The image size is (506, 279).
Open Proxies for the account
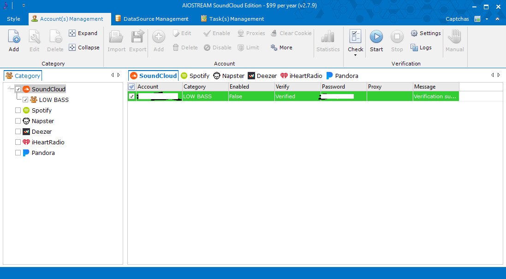(x=251, y=33)
